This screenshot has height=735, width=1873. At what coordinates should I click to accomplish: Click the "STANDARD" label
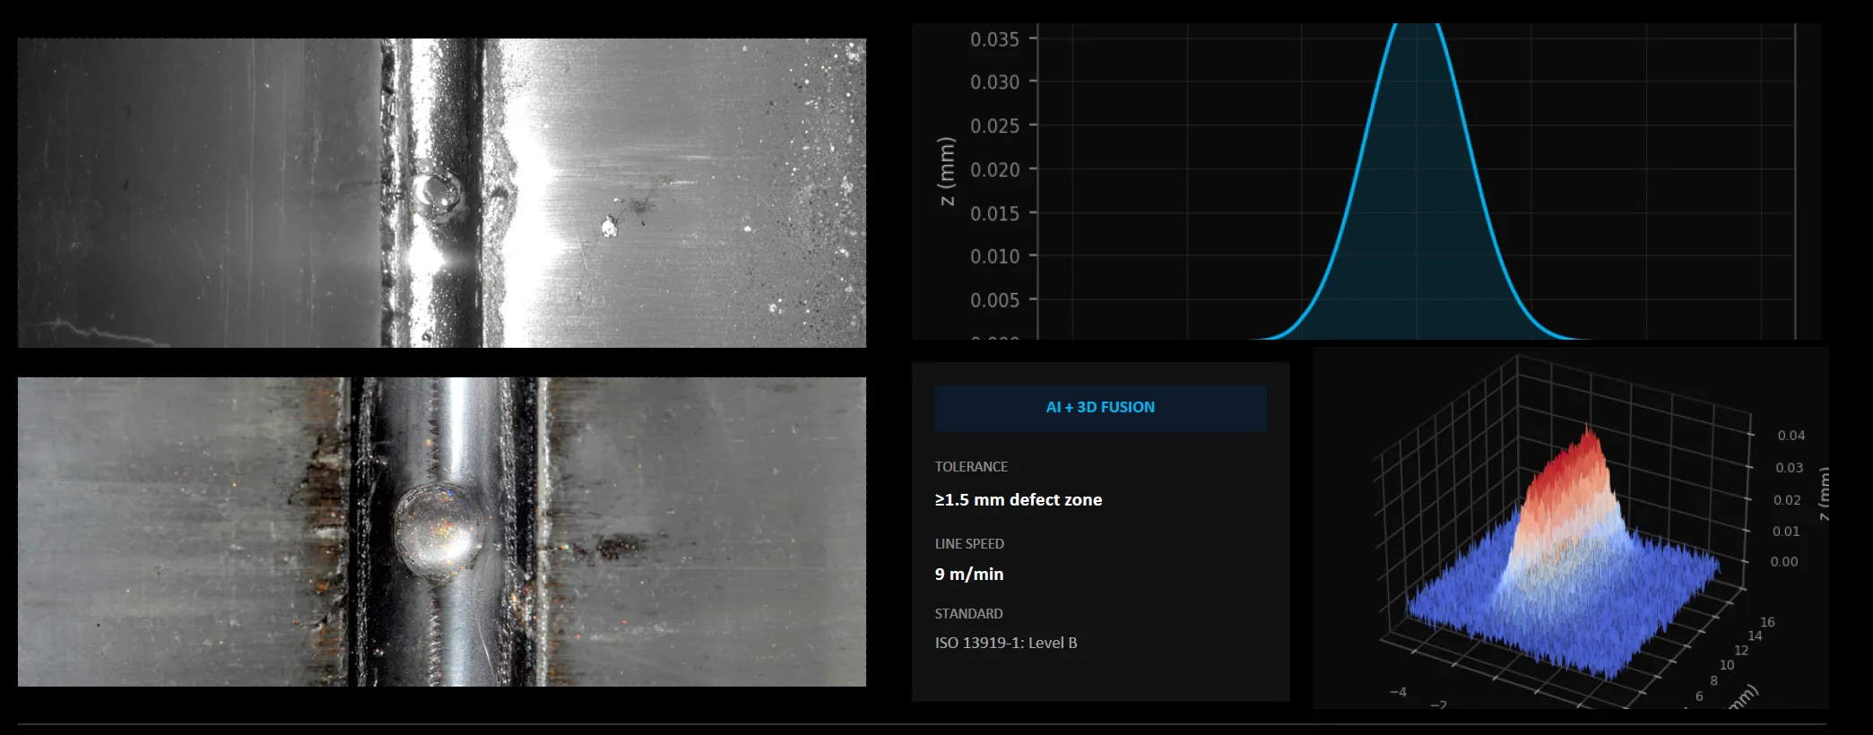pos(968,614)
